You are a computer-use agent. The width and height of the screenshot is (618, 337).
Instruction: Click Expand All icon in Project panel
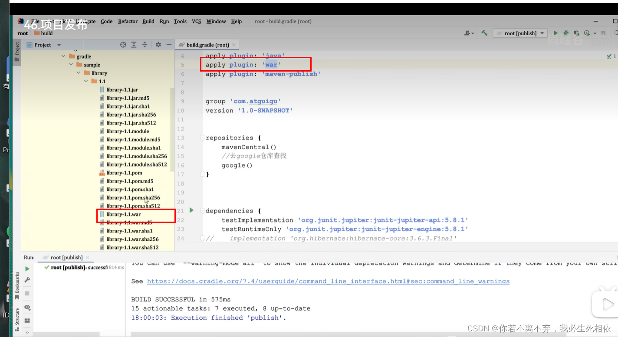(134, 45)
